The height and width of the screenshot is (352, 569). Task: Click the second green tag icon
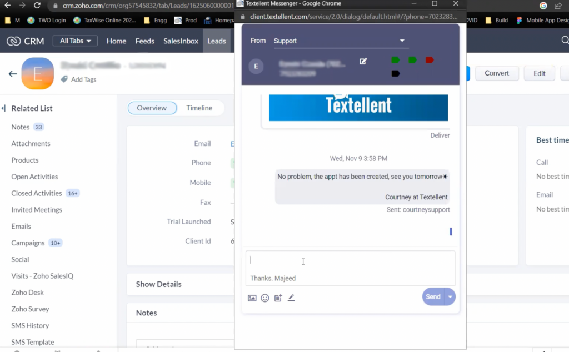pyautogui.click(x=412, y=60)
